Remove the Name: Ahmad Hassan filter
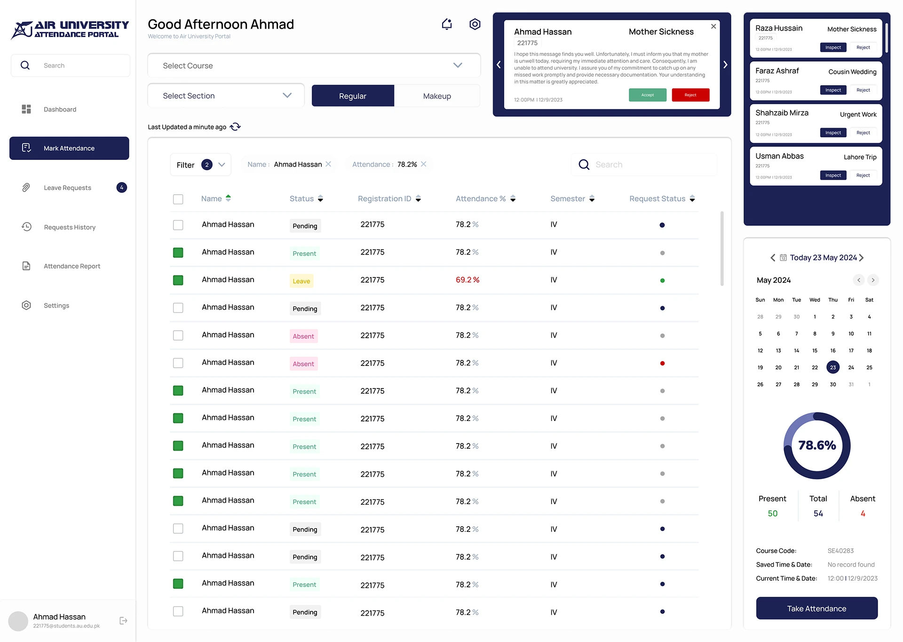903x642 pixels. pos(328,164)
